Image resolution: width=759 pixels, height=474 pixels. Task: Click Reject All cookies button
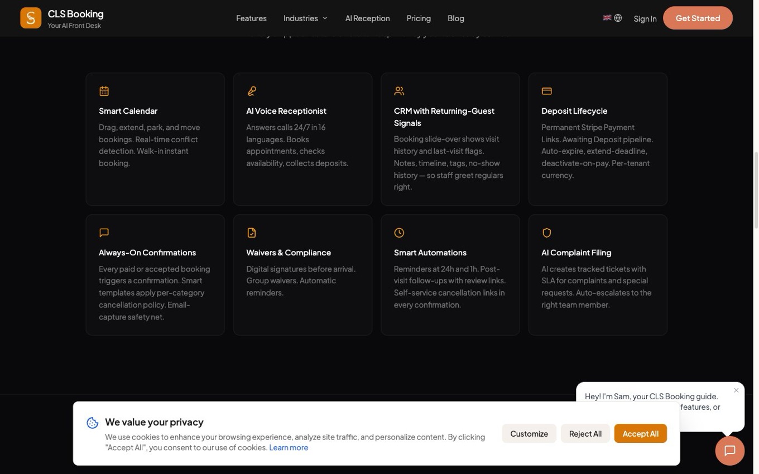tap(585, 434)
